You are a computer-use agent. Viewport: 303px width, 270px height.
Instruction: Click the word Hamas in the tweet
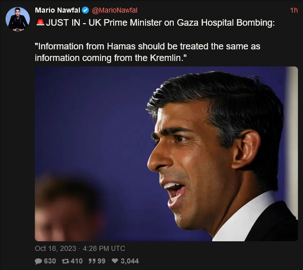[x=121, y=46]
